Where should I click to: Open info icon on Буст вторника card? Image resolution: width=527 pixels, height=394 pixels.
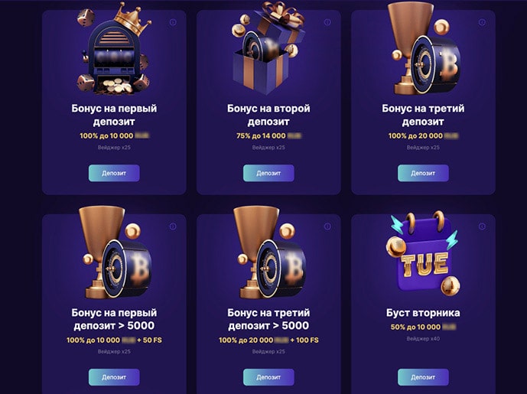pos(482,226)
